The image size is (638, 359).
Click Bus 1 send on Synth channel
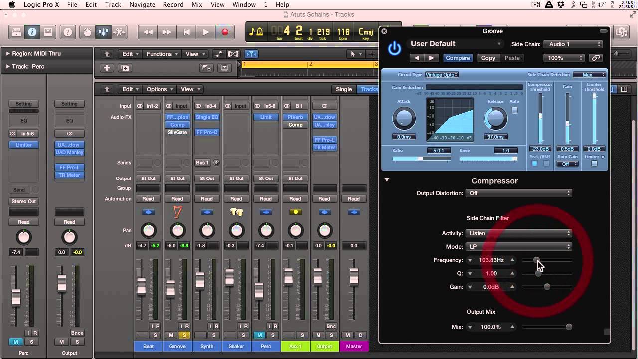click(x=203, y=163)
